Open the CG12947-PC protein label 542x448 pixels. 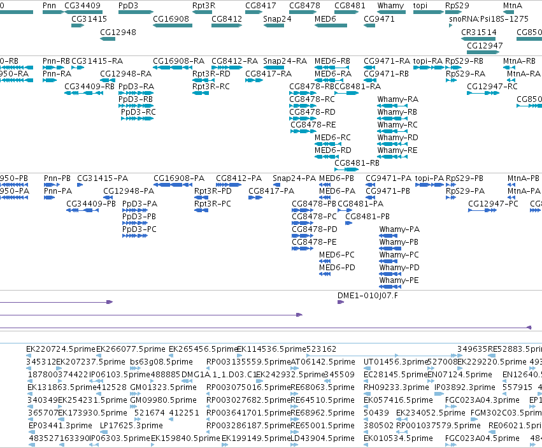click(x=493, y=204)
